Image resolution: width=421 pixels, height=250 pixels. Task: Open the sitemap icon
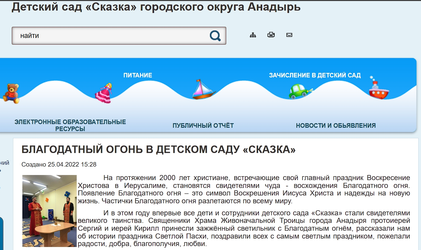pyautogui.click(x=253, y=35)
